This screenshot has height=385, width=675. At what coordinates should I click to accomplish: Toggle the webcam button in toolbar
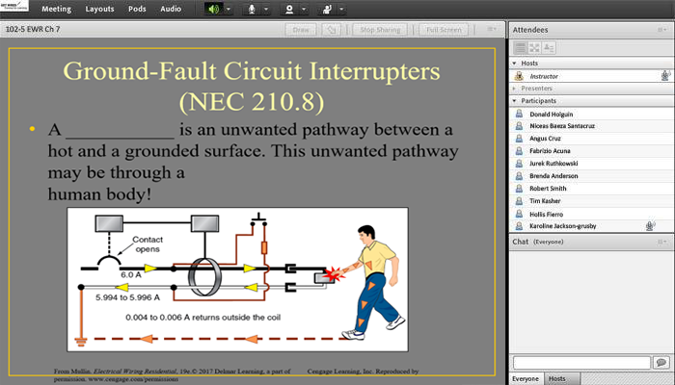pos(289,9)
